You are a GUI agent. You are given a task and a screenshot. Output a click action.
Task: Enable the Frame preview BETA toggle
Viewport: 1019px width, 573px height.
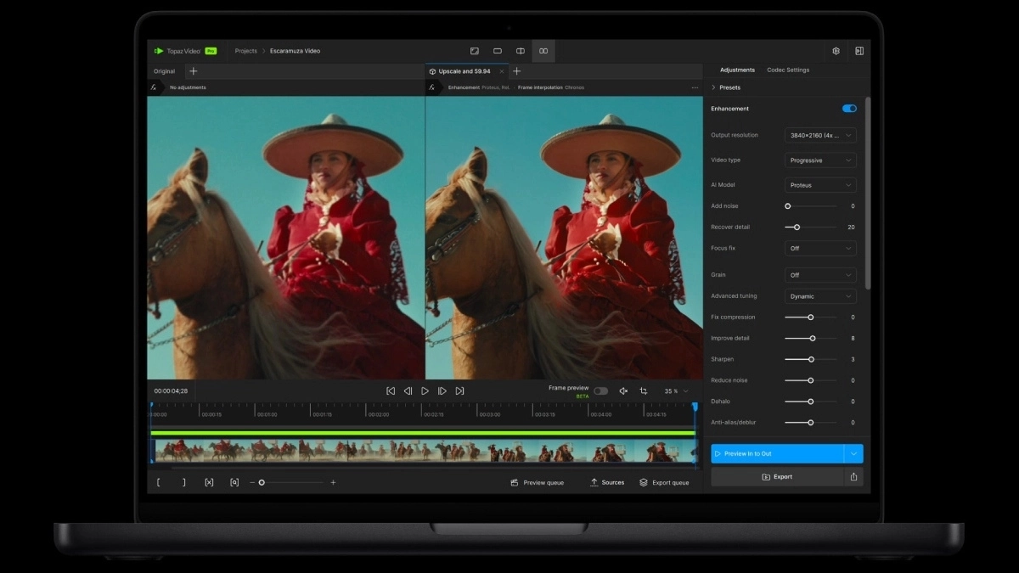tap(601, 390)
